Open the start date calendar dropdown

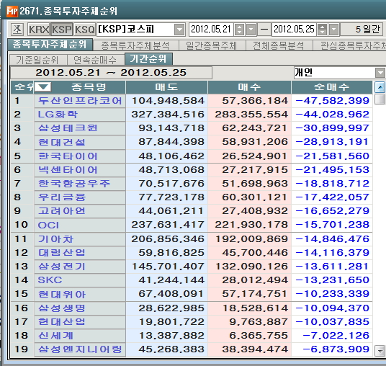(251, 30)
